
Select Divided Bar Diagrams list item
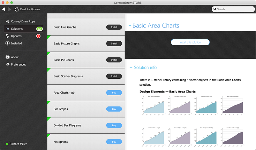click(x=86, y=125)
